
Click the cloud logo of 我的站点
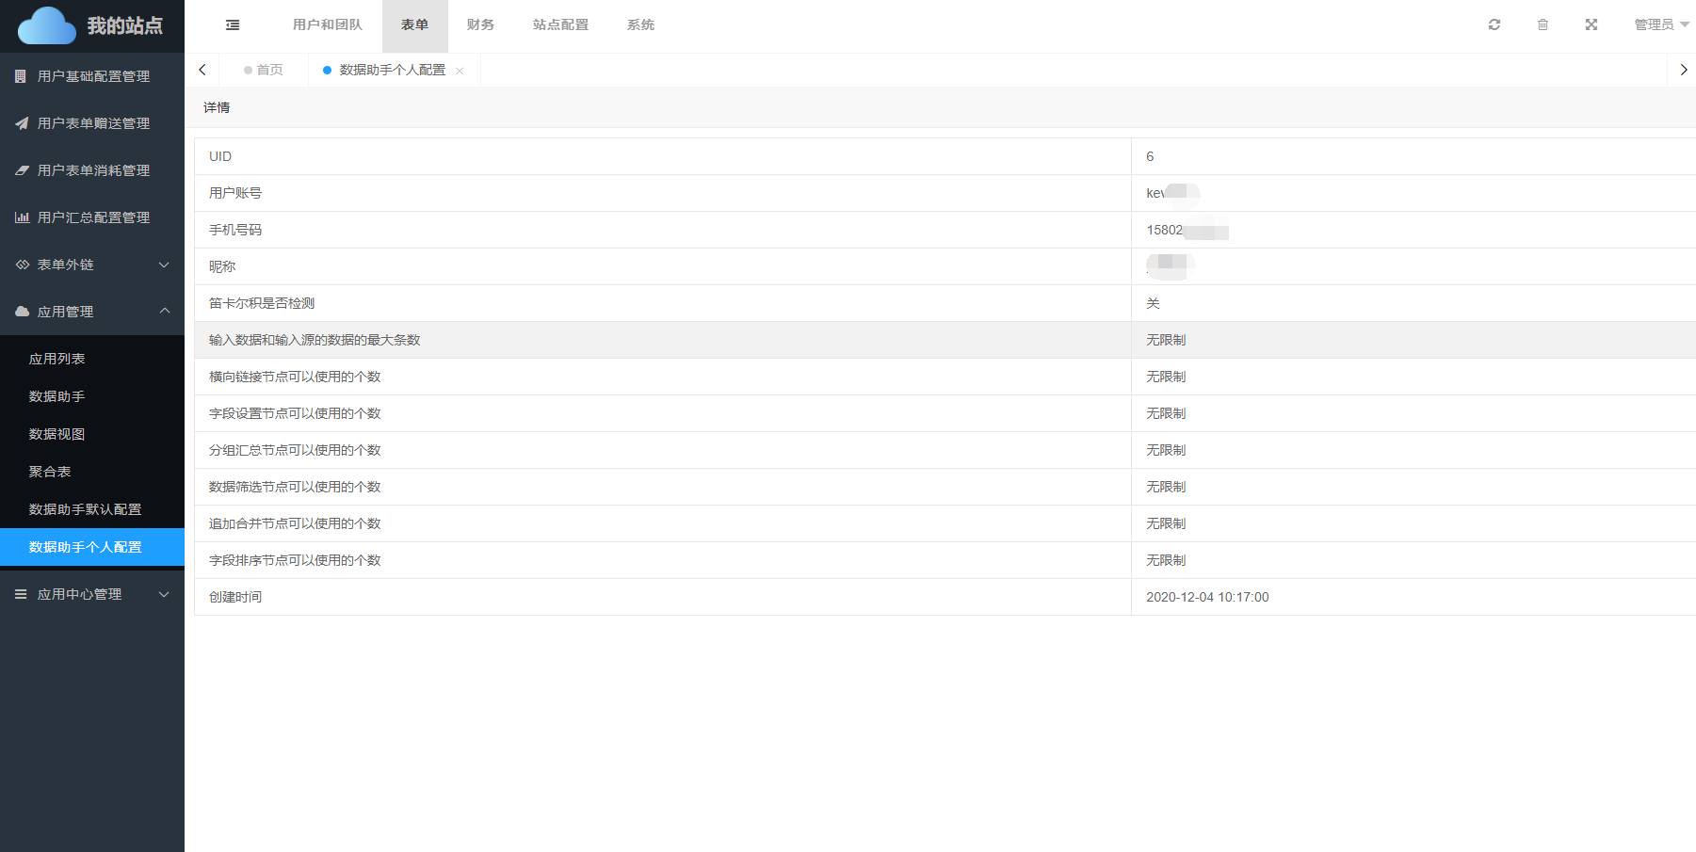tap(47, 25)
